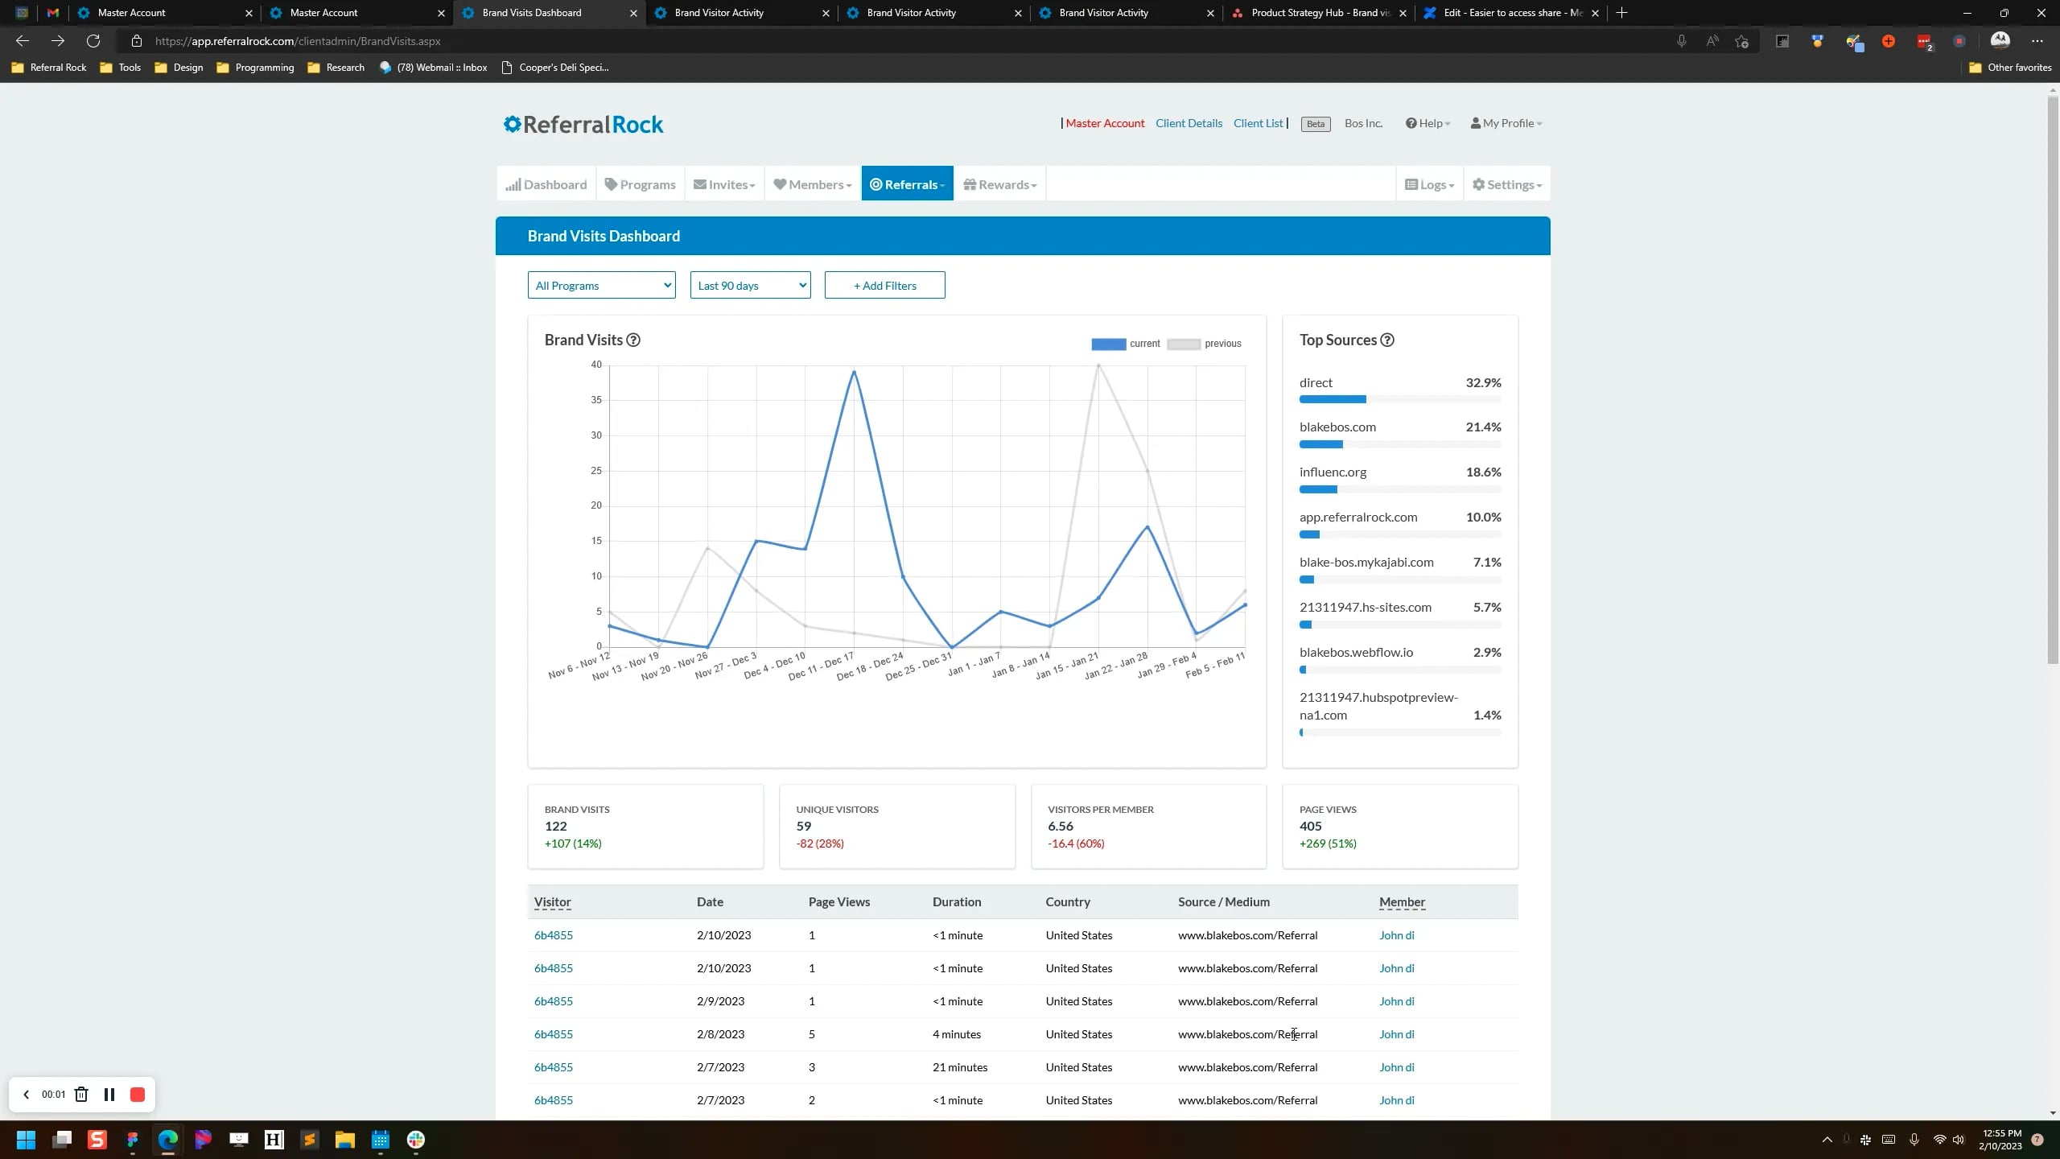Open the ReferralRock gear logo on the page
Image resolution: width=2060 pixels, height=1159 pixels.
pos(513,123)
